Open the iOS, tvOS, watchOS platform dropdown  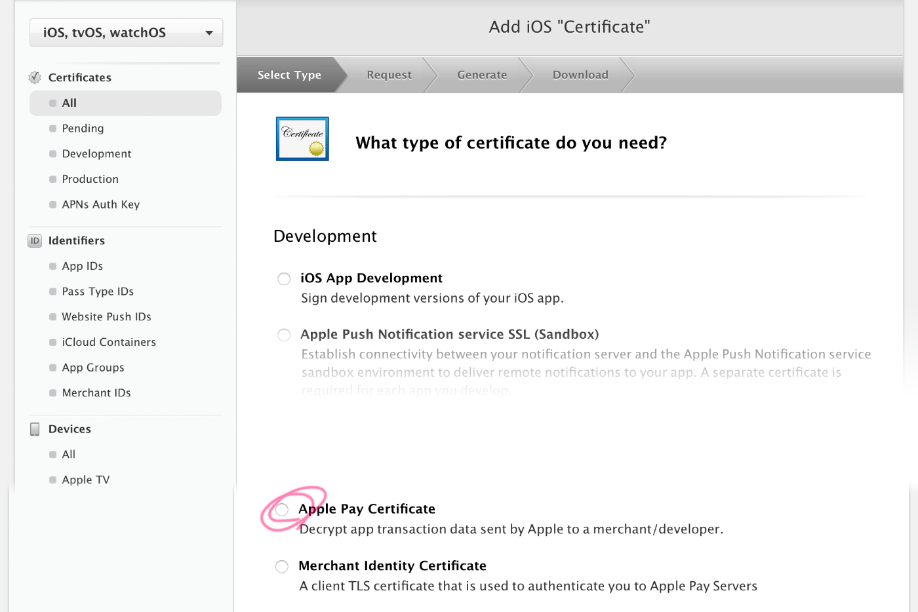pos(126,33)
